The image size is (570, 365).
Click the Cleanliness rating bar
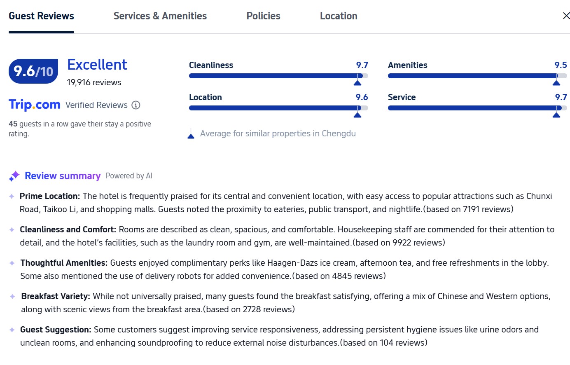[x=278, y=76]
